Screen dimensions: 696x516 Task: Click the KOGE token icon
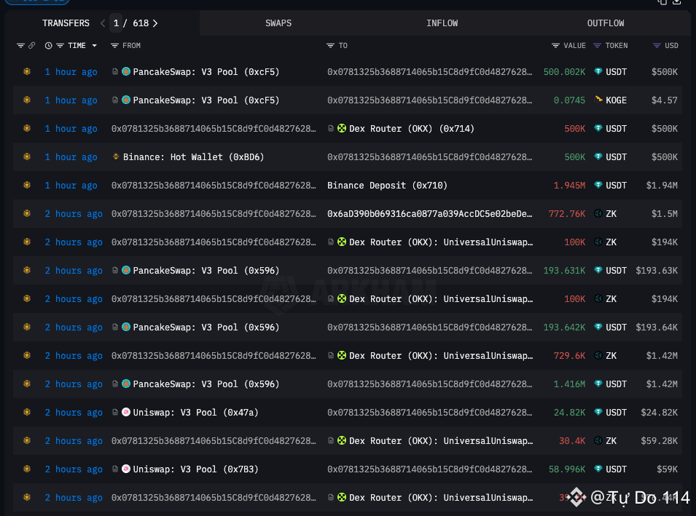598,100
